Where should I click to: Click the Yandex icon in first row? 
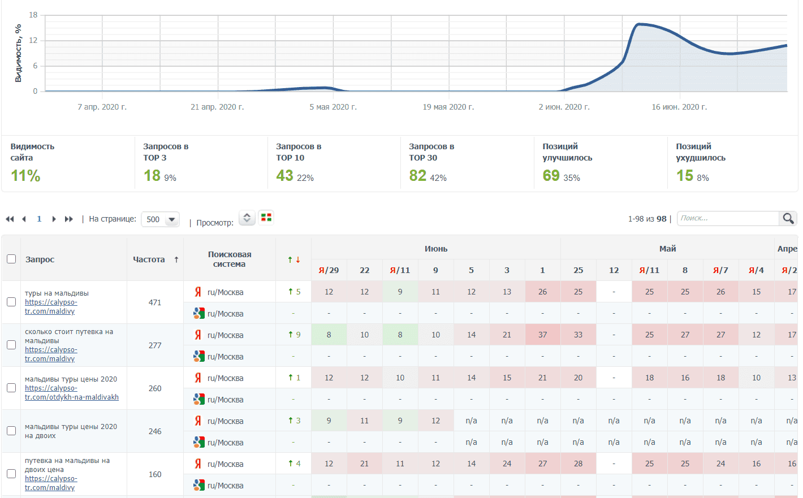click(x=198, y=292)
